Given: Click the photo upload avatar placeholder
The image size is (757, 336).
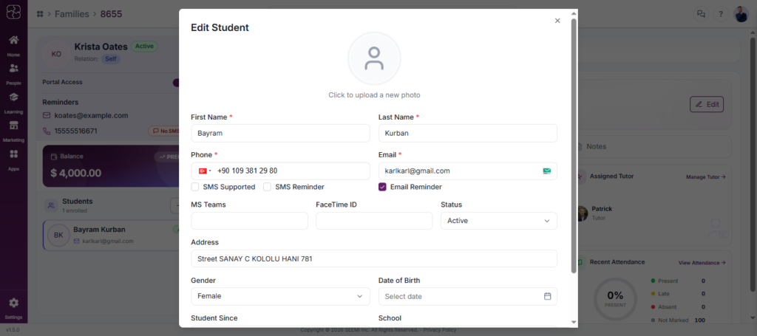Looking at the screenshot, I should pyautogui.click(x=374, y=58).
